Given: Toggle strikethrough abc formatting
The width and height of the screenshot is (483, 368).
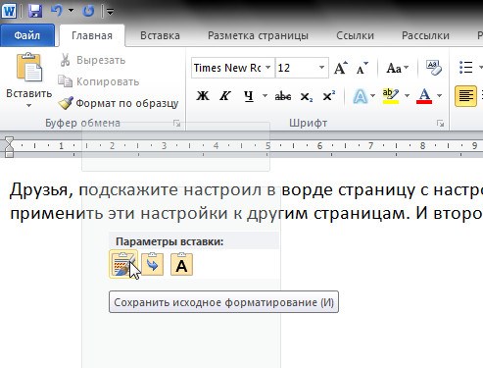Looking at the screenshot, I should point(283,96).
